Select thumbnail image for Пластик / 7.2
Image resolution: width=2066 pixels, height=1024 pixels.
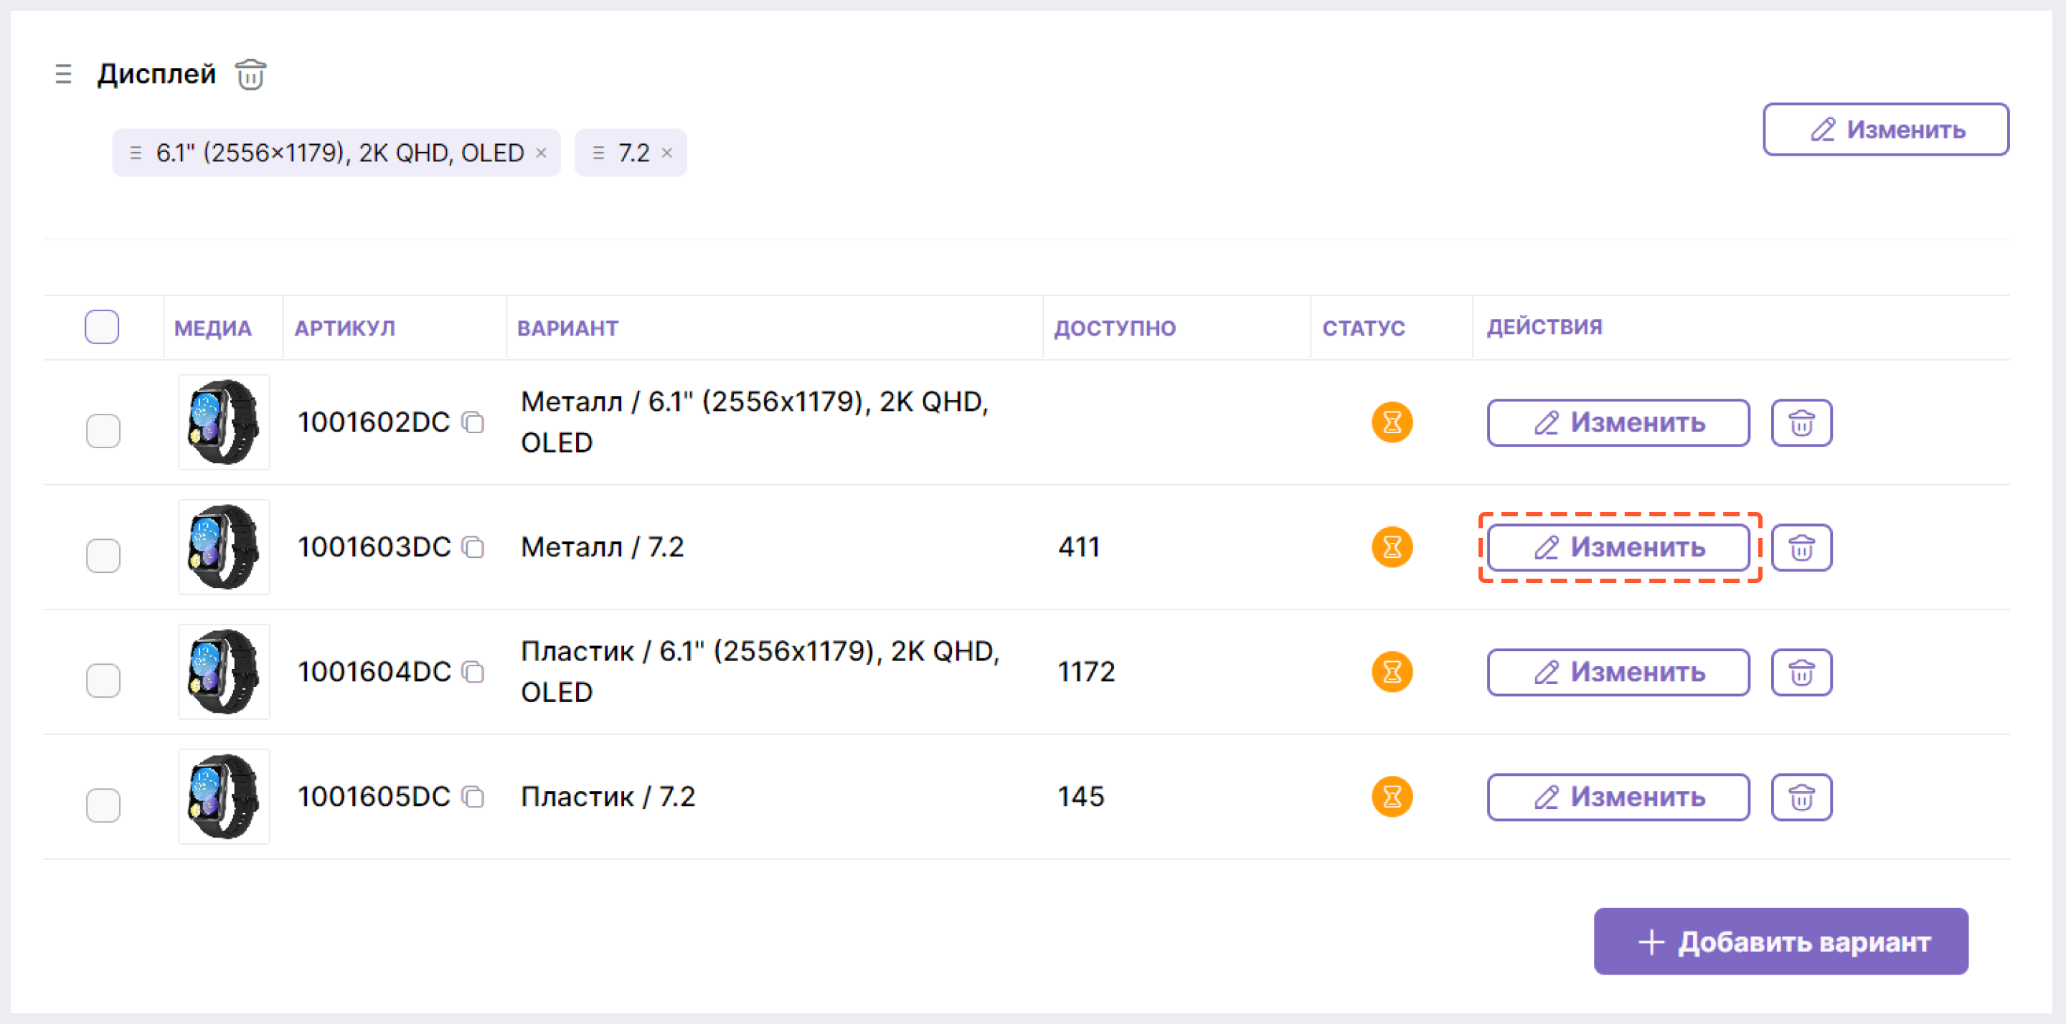click(x=214, y=796)
